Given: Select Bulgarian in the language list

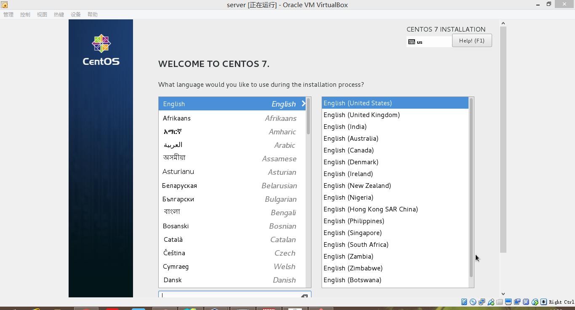Looking at the screenshot, I should pos(232,199).
